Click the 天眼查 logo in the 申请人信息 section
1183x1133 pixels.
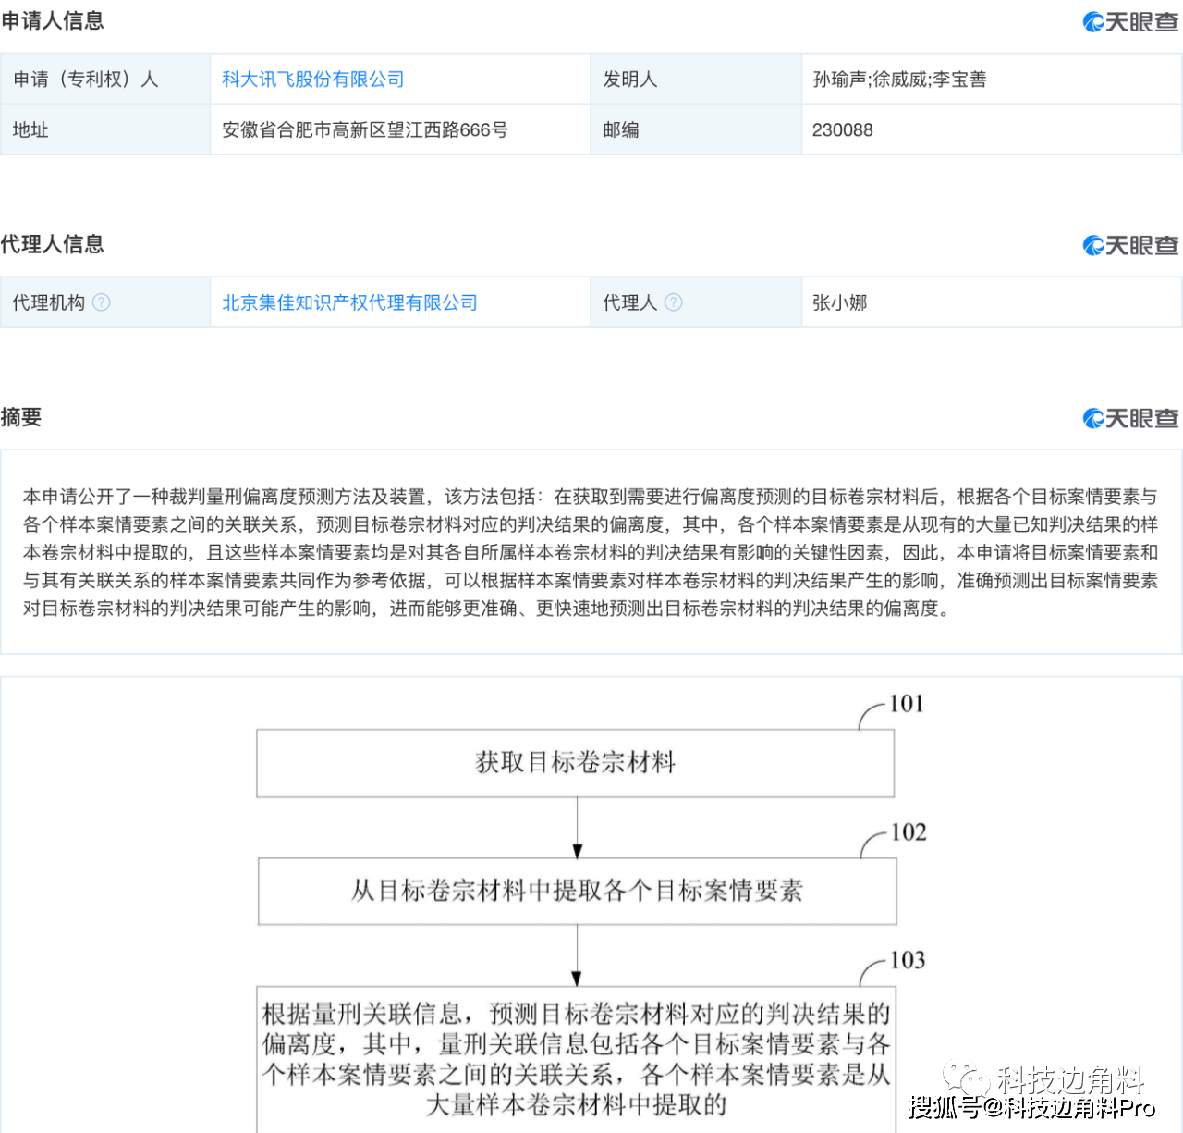coord(1130,22)
